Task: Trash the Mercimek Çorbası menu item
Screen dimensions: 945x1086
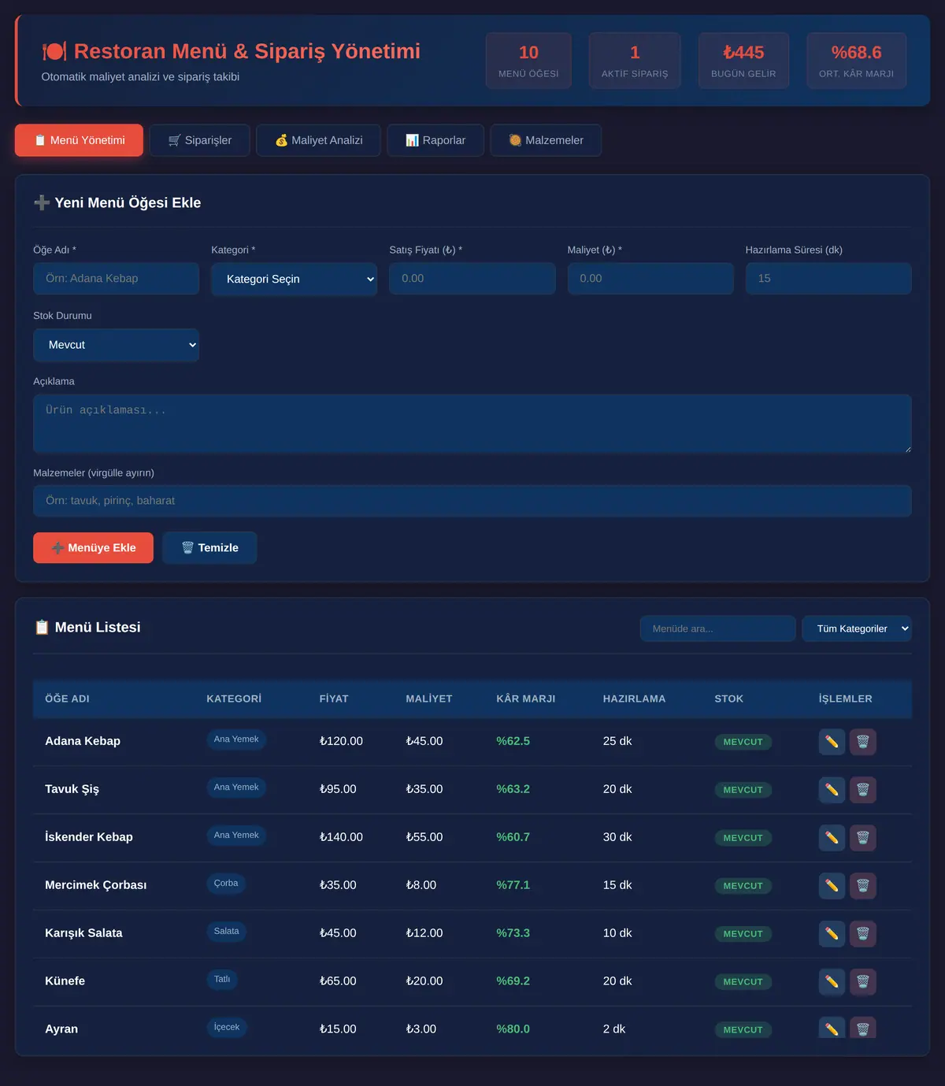Action: pyautogui.click(x=863, y=886)
